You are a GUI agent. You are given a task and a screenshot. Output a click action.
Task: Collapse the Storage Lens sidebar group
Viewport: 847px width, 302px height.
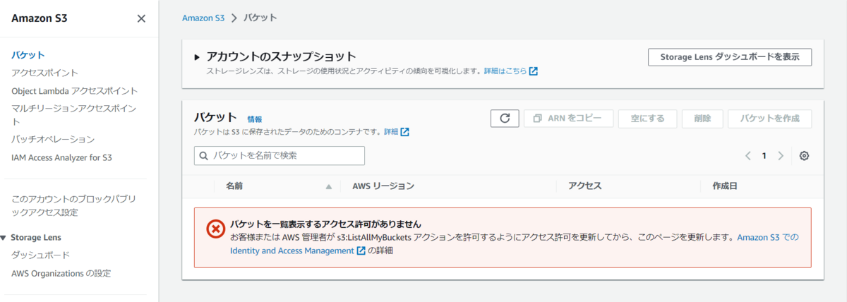click(x=4, y=238)
